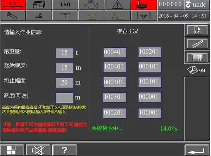Click the lifting weight input field
211x156 pixels.
(x=64, y=53)
